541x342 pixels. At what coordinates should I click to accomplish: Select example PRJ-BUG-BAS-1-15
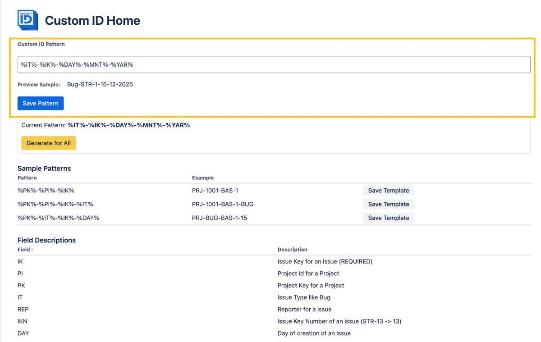pos(220,218)
